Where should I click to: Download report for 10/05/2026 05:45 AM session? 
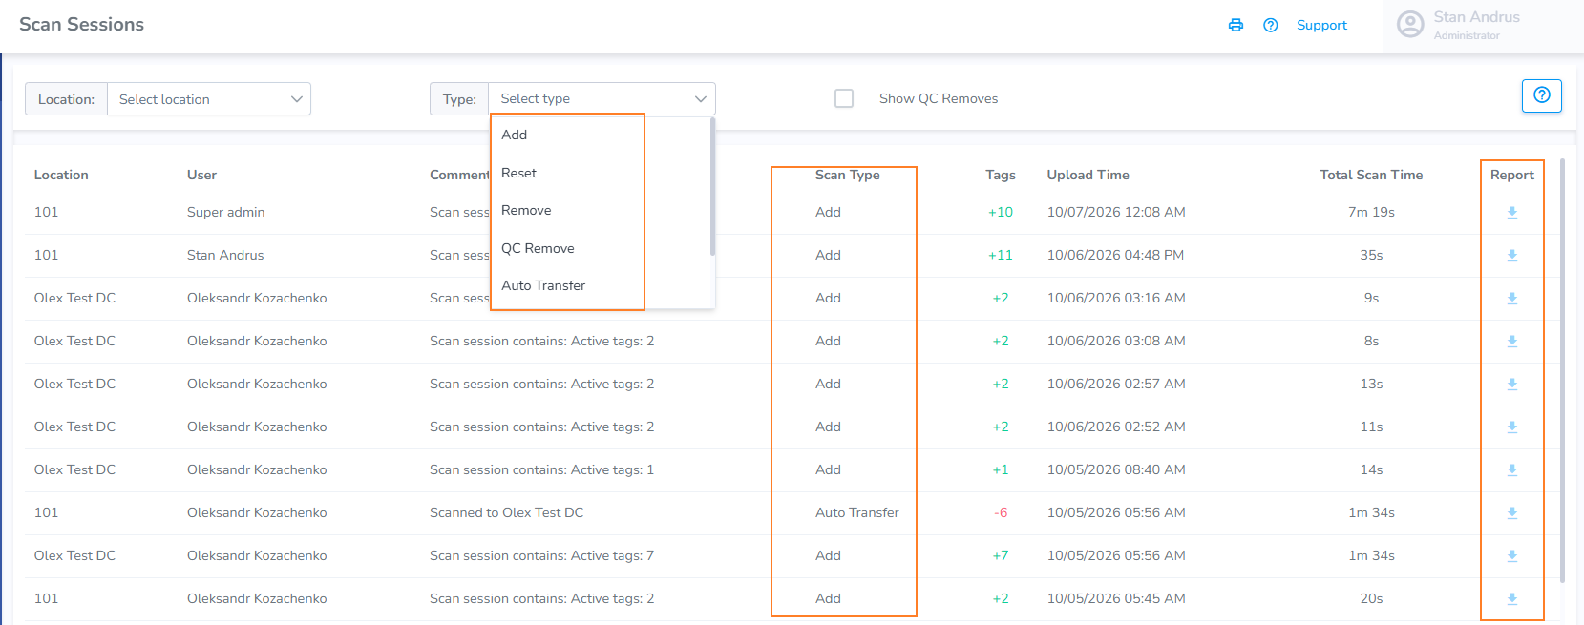(x=1512, y=599)
